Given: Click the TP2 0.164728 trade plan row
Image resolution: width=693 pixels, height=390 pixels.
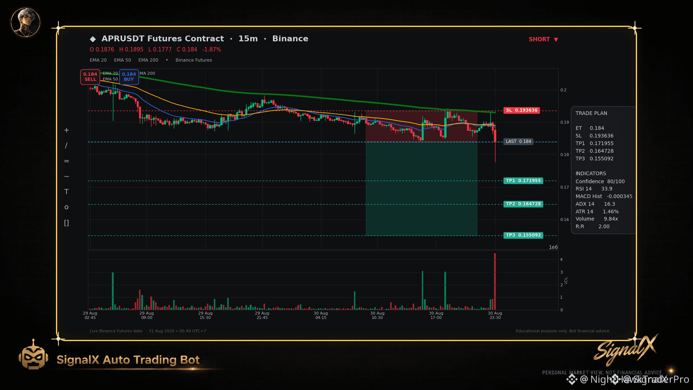Looking at the screenshot, I should point(594,151).
